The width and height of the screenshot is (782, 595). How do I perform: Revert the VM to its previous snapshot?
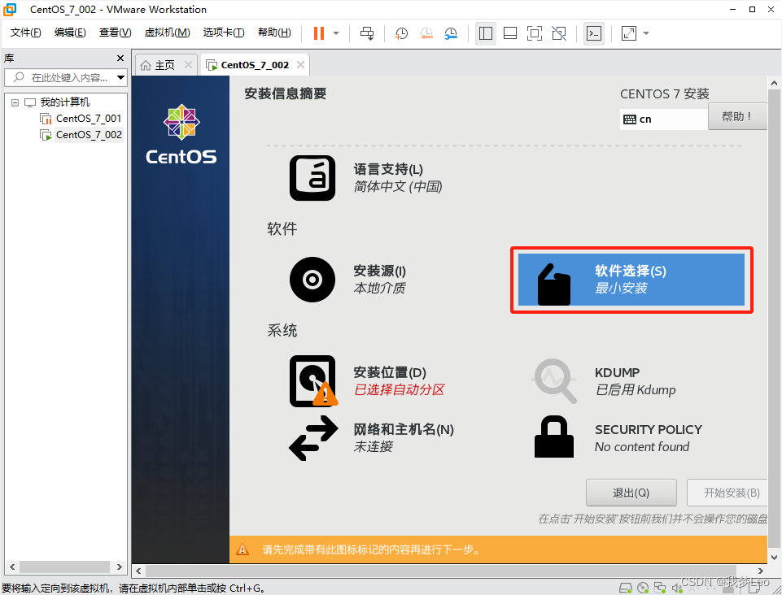tap(426, 33)
